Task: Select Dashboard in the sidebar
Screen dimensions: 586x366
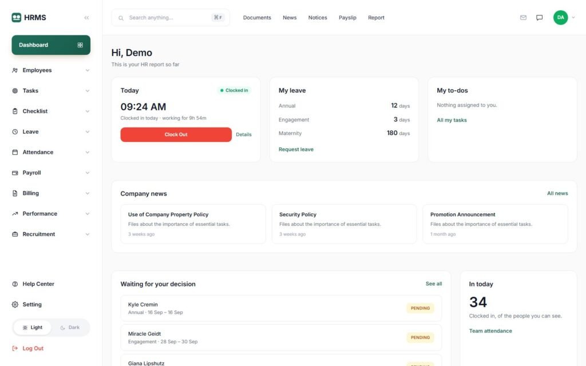Action: coord(51,45)
